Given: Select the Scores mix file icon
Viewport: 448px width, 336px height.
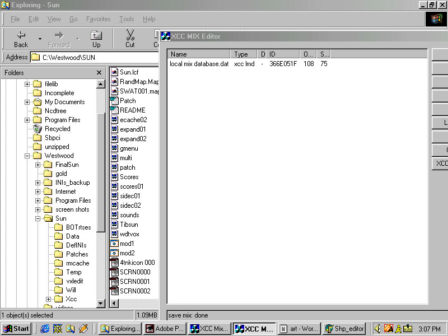Looking at the screenshot, I should (x=114, y=177).
